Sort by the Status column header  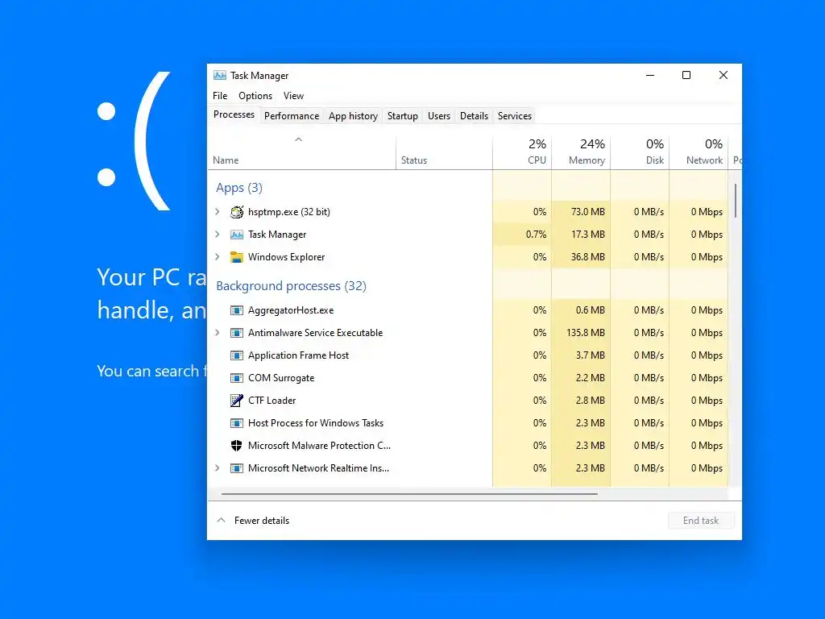[444, 152]
